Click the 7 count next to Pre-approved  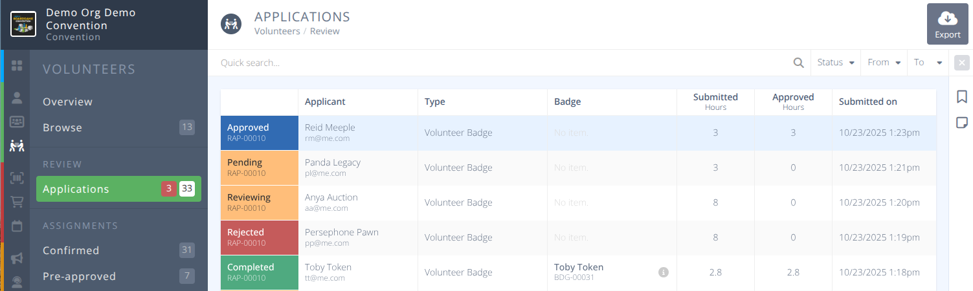[187, 276]
